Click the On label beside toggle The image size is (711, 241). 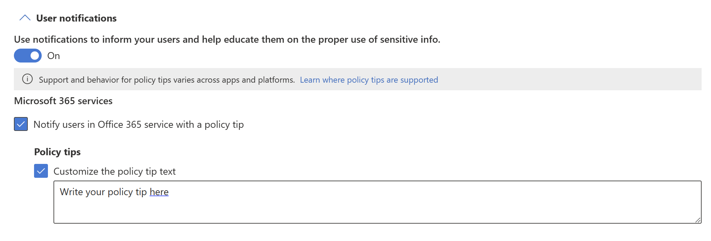[53, 56]
